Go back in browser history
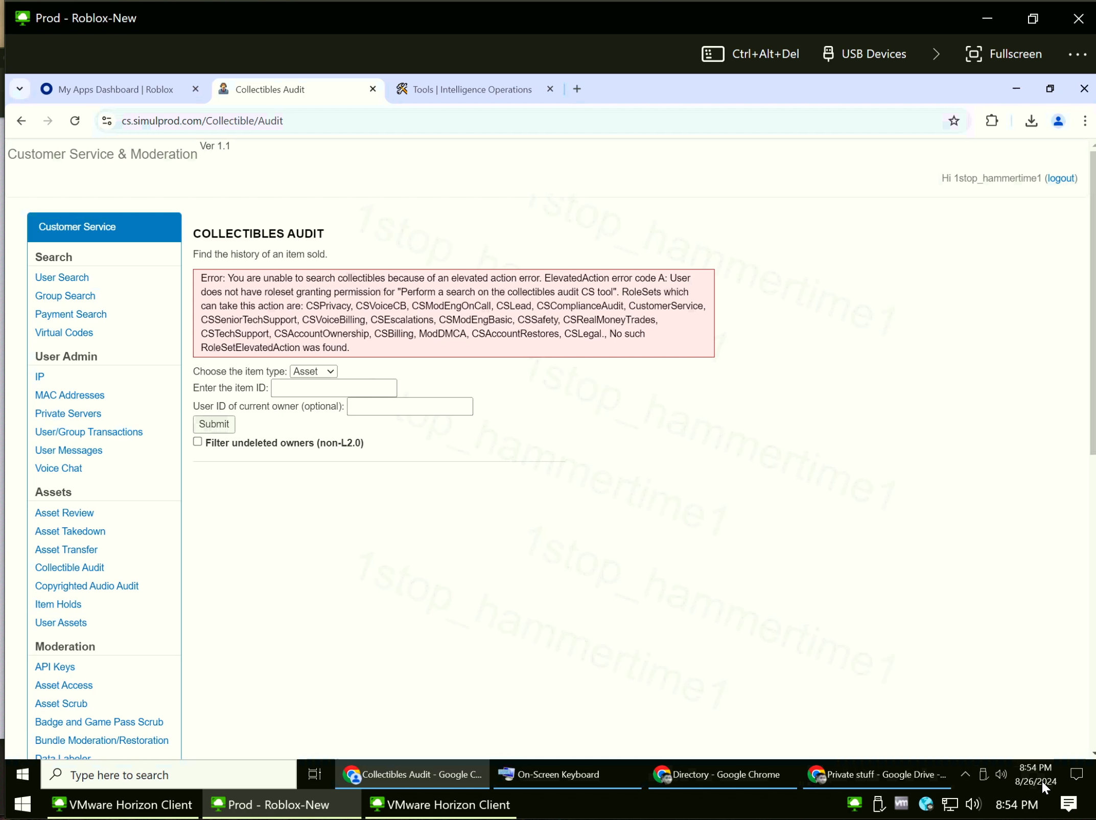The image size is (1096, 820). 21,121
